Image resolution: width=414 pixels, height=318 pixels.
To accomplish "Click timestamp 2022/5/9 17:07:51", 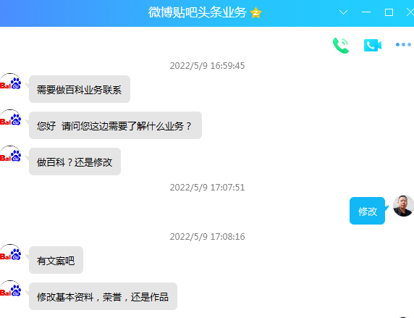I will (x=207, y=188).
